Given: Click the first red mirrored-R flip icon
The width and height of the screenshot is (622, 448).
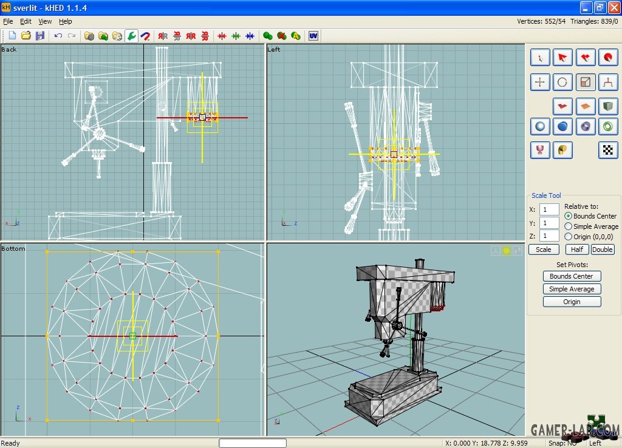Looking at the screenshot, I should (x=163, y=36).
